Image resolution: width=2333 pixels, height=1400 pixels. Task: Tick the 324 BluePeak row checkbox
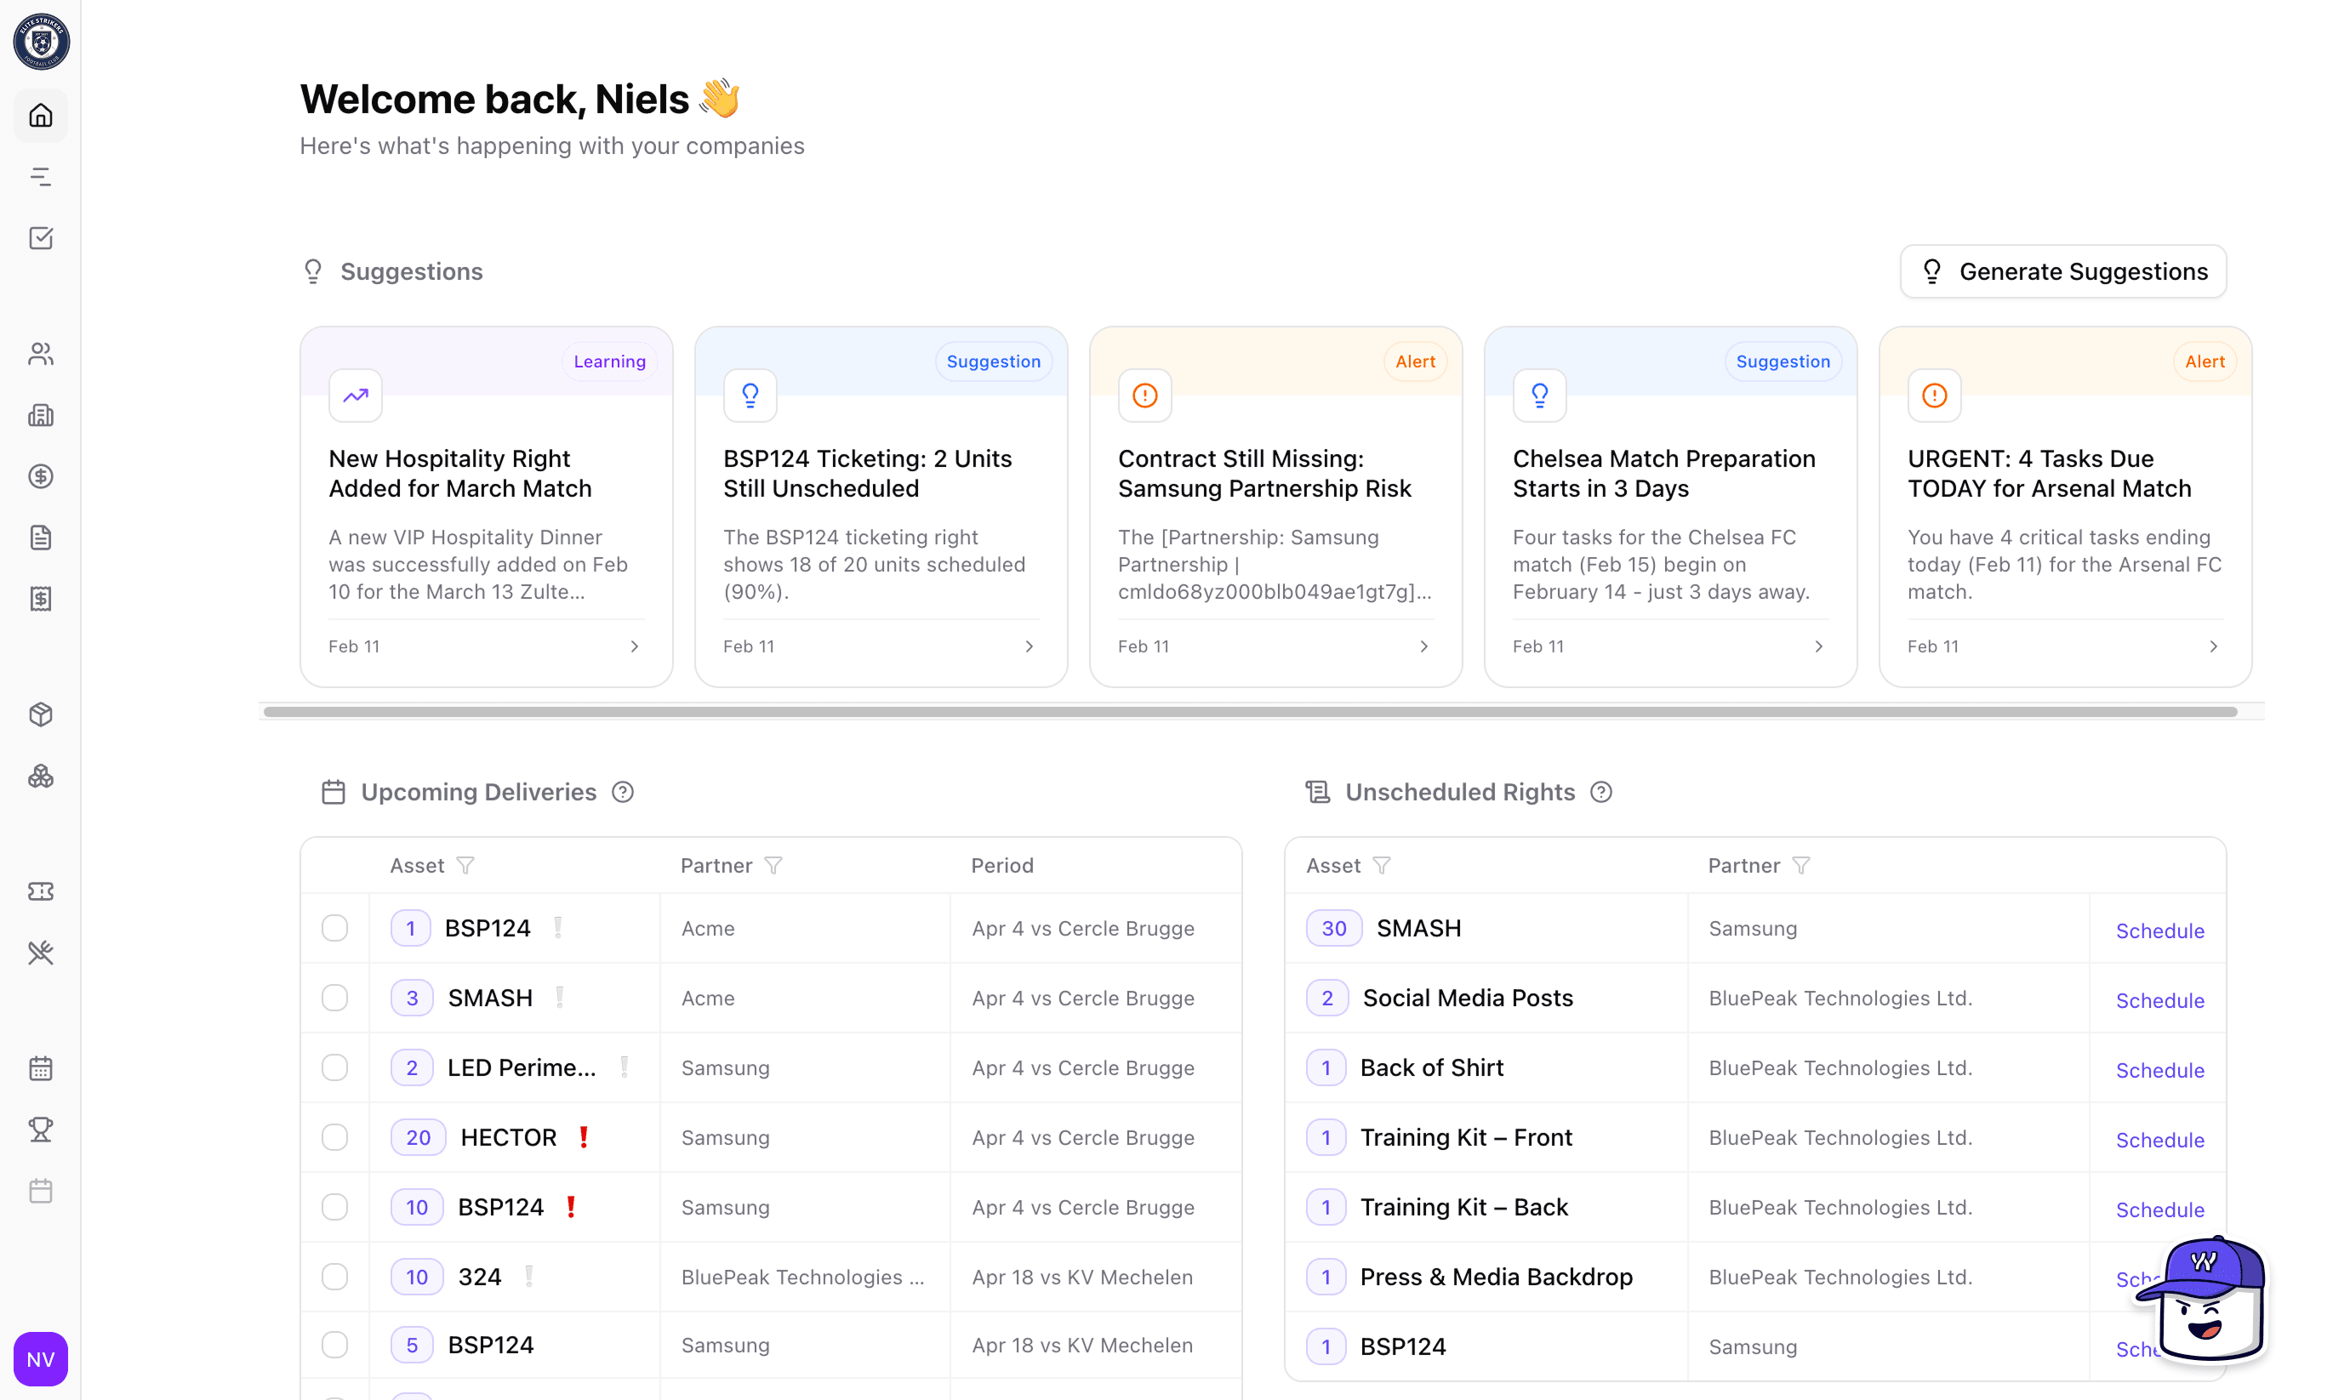tap(335, 1277)
